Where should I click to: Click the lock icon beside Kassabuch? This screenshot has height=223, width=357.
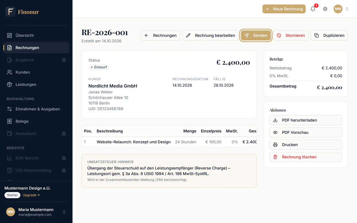click(64, 134)
